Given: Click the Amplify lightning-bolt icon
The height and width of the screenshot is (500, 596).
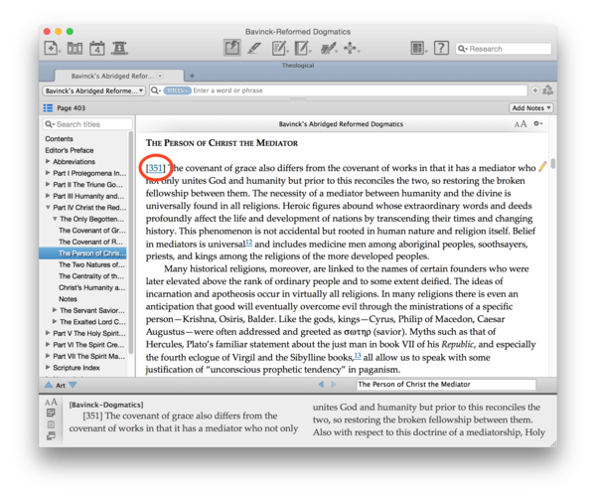Looking at the screenshot, I should (231, 49).
